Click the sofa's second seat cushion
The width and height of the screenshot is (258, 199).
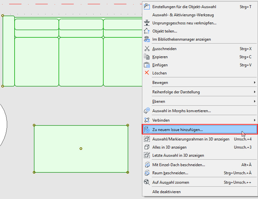(x=81, y=62)
